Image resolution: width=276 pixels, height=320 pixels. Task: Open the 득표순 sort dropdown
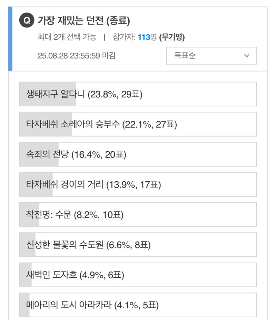pyautogui.click(x=211, y=56)
